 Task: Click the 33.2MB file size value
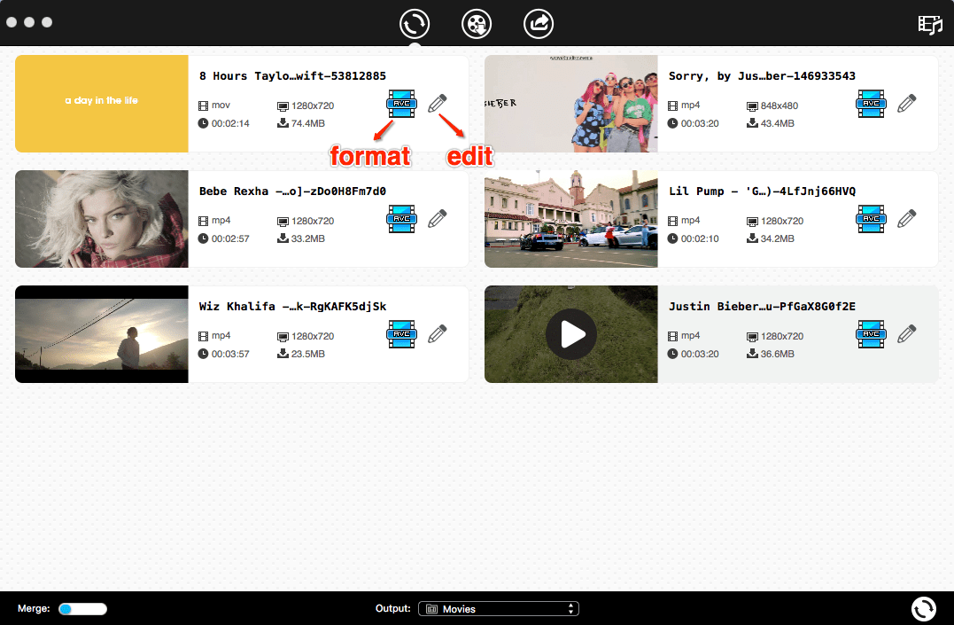click(308, 238)
